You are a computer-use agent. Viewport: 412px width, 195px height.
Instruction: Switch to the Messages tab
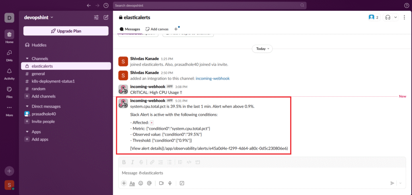pyautogui.click(x=130, y=29)
